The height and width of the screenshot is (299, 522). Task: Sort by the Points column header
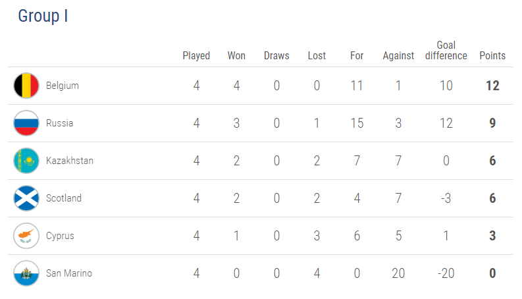(492, 55)
